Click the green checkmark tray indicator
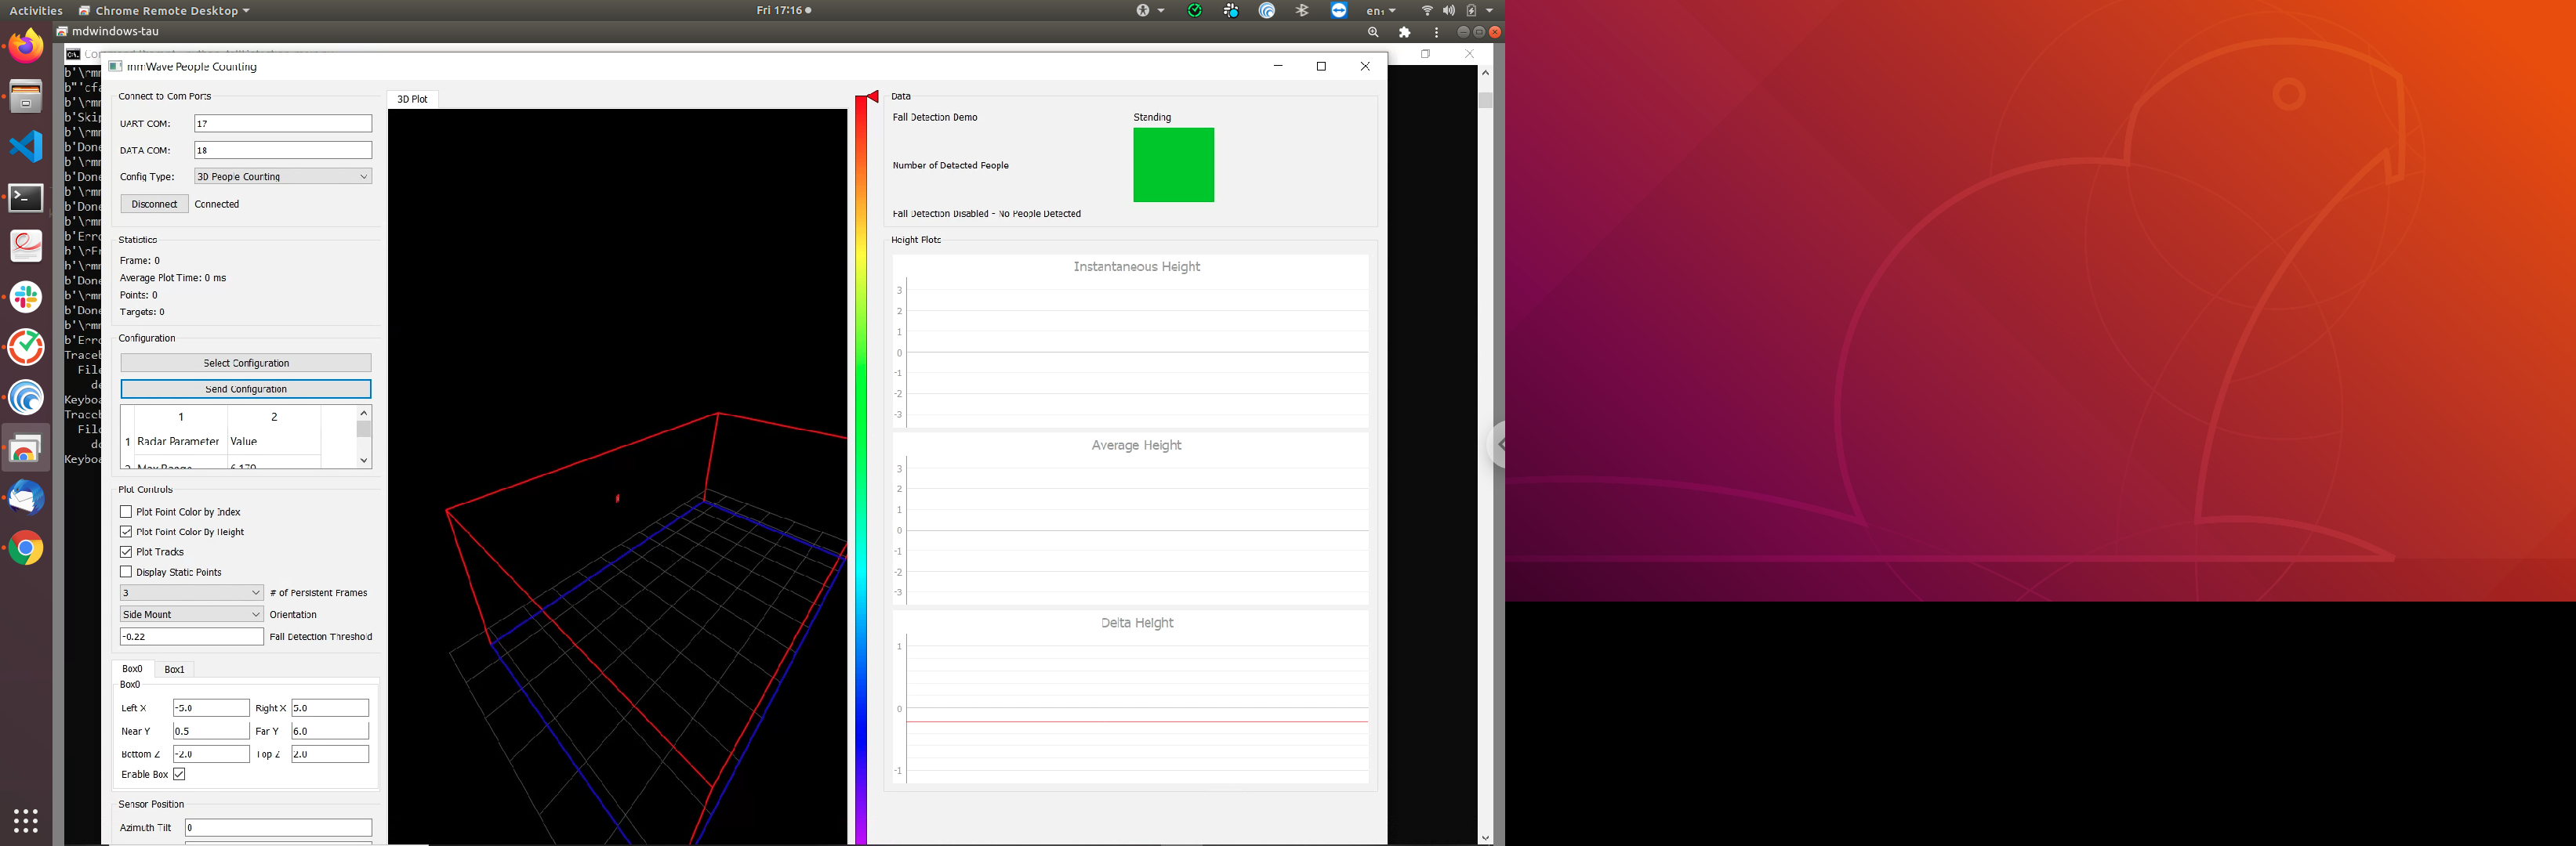Screen dimensions: 2576x846 1195,10
